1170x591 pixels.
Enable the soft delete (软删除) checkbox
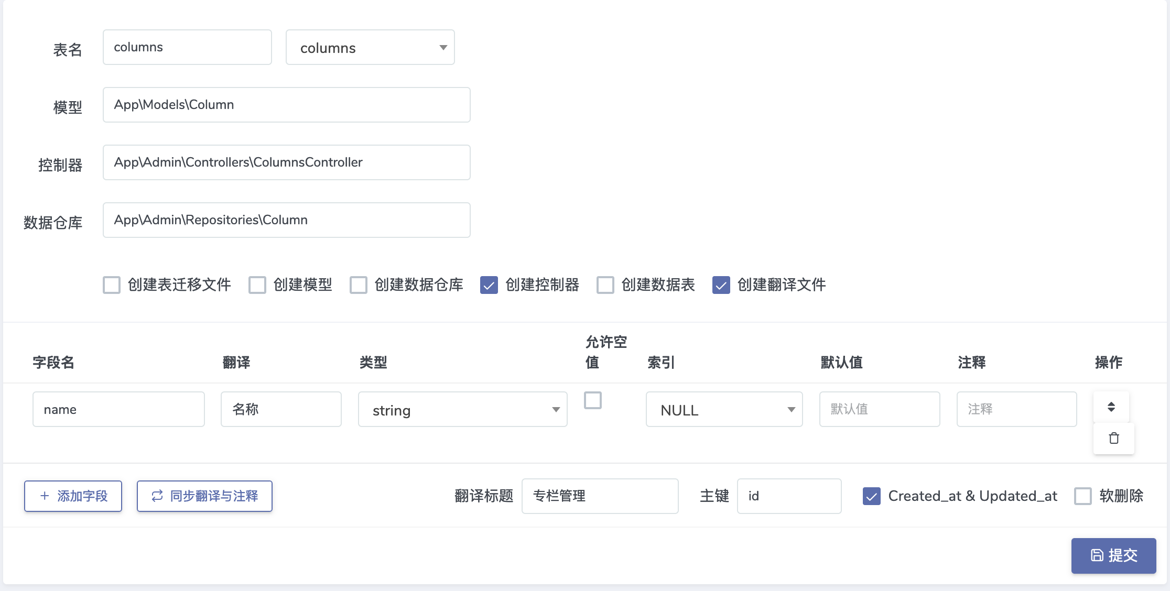[1083, 496]
